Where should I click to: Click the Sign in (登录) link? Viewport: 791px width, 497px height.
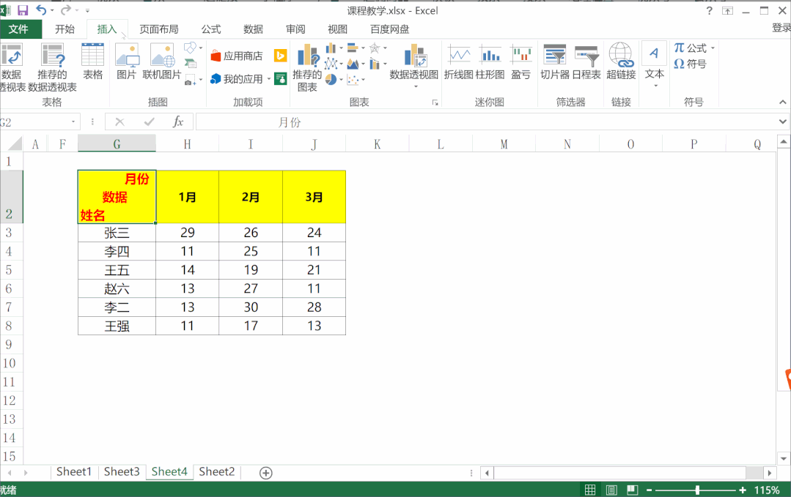click(781, 29)
